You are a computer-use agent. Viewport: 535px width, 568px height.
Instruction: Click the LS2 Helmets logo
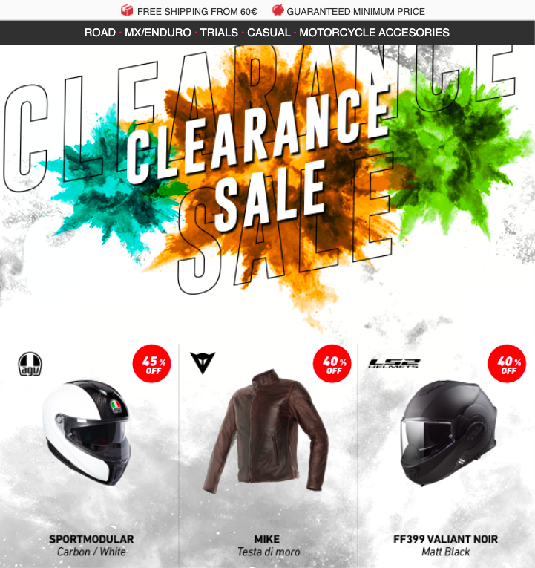click(x=394, y=363)
